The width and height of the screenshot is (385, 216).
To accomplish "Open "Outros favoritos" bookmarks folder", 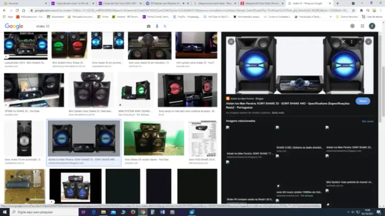I will click(347, 17).
